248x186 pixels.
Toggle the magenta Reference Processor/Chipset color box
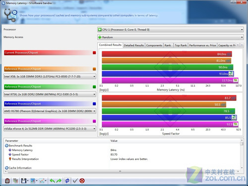coord(94,121)
